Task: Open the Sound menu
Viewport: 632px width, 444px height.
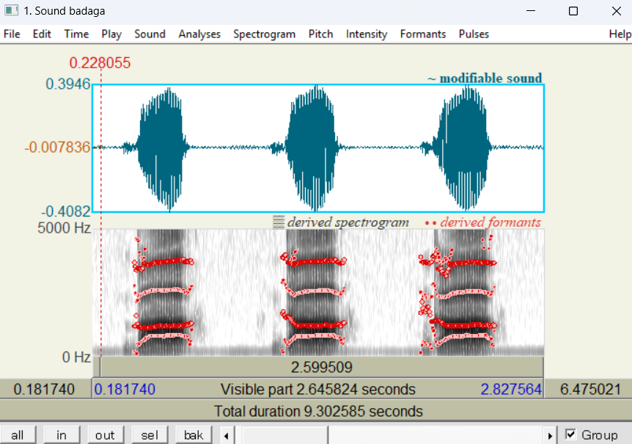Action: point(150,34)
